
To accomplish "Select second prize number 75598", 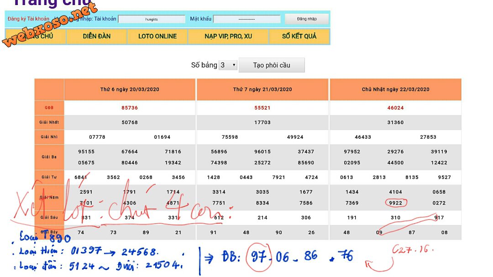I will pos(230,137).
